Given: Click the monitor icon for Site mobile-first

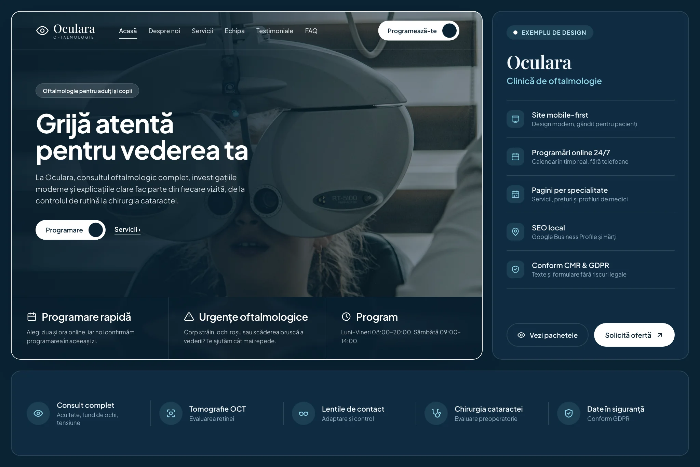Looking at the screenshot, I should (515, 119).
